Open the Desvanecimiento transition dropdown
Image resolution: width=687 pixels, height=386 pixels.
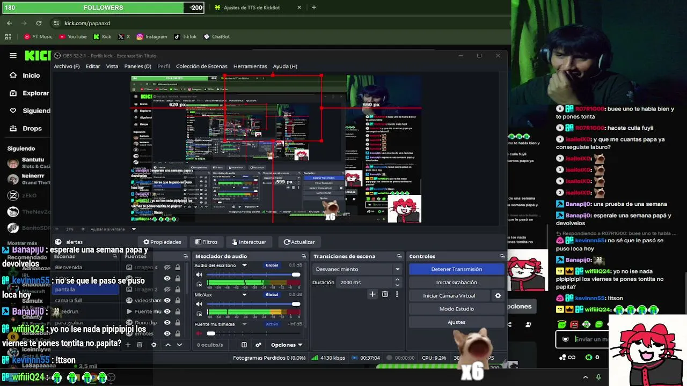357,269
